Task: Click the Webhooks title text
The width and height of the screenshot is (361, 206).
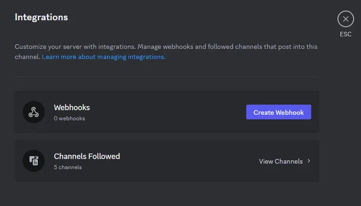Action: point(72,107)
